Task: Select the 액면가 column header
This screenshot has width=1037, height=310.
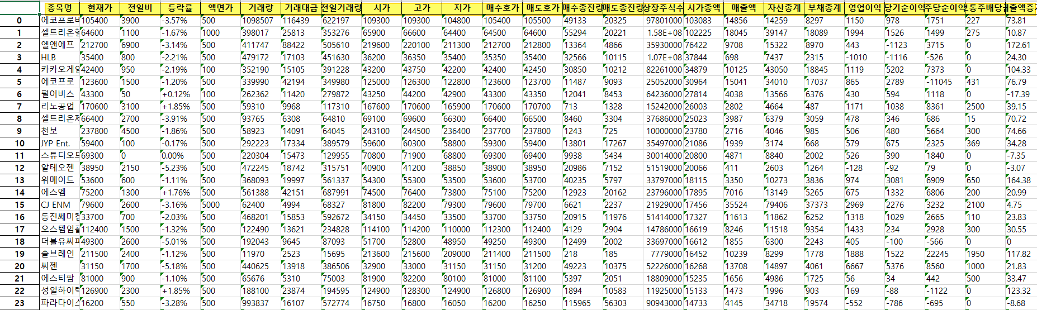Action: tap(221, 8)
